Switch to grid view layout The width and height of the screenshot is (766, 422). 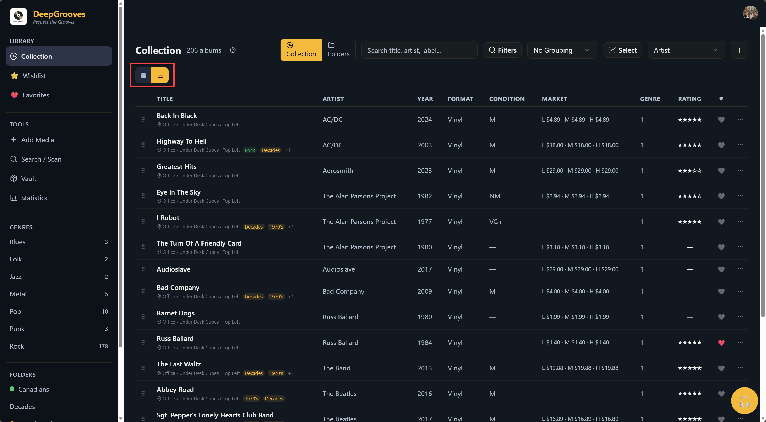pos(143,75)
